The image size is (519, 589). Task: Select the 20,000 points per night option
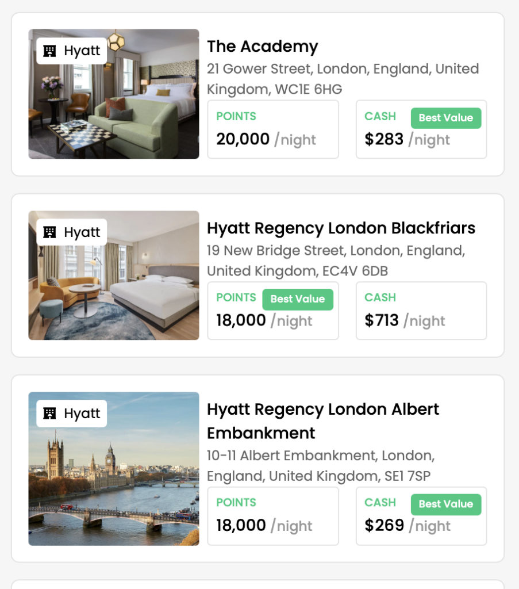(272, 129)
